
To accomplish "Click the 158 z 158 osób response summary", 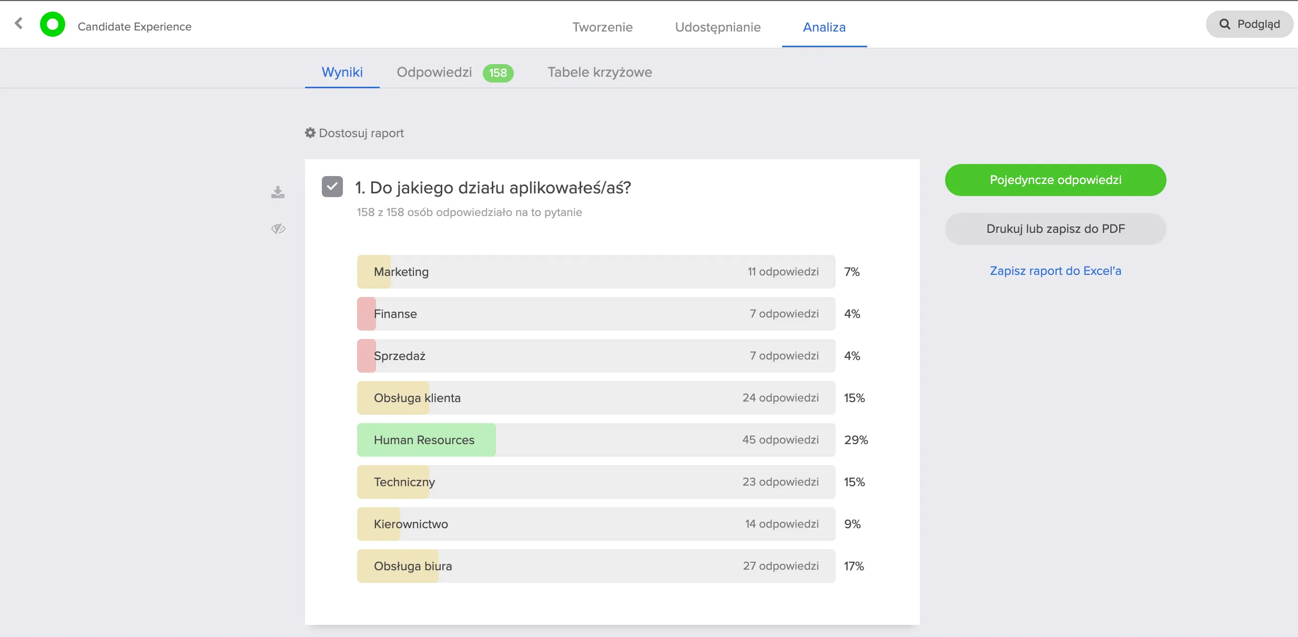I will point(469,212).
